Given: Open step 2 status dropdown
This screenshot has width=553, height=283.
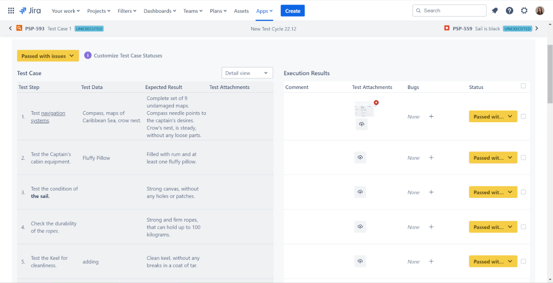Looking at the screenshot, I should click(493, 158).
